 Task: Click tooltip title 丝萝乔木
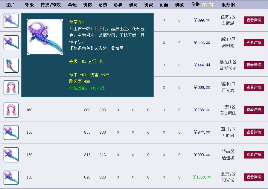77,22
